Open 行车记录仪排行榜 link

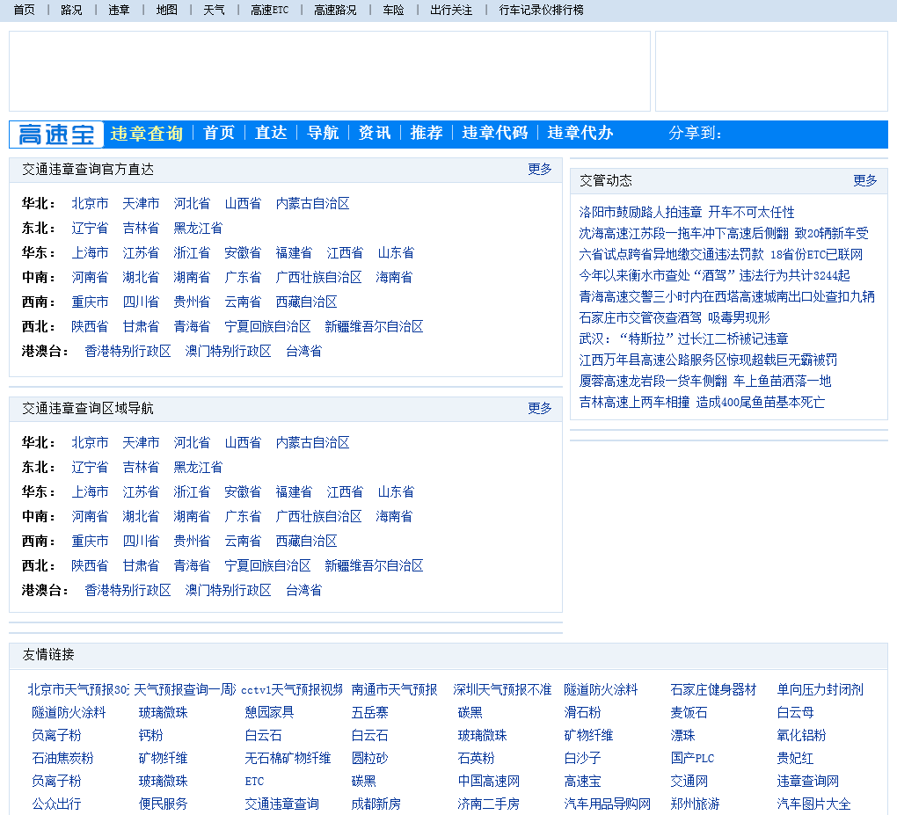point(541,10)
